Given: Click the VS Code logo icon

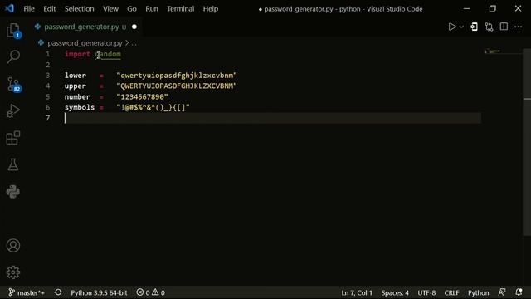Looking at the screenshot, I should tap(9, 8).
